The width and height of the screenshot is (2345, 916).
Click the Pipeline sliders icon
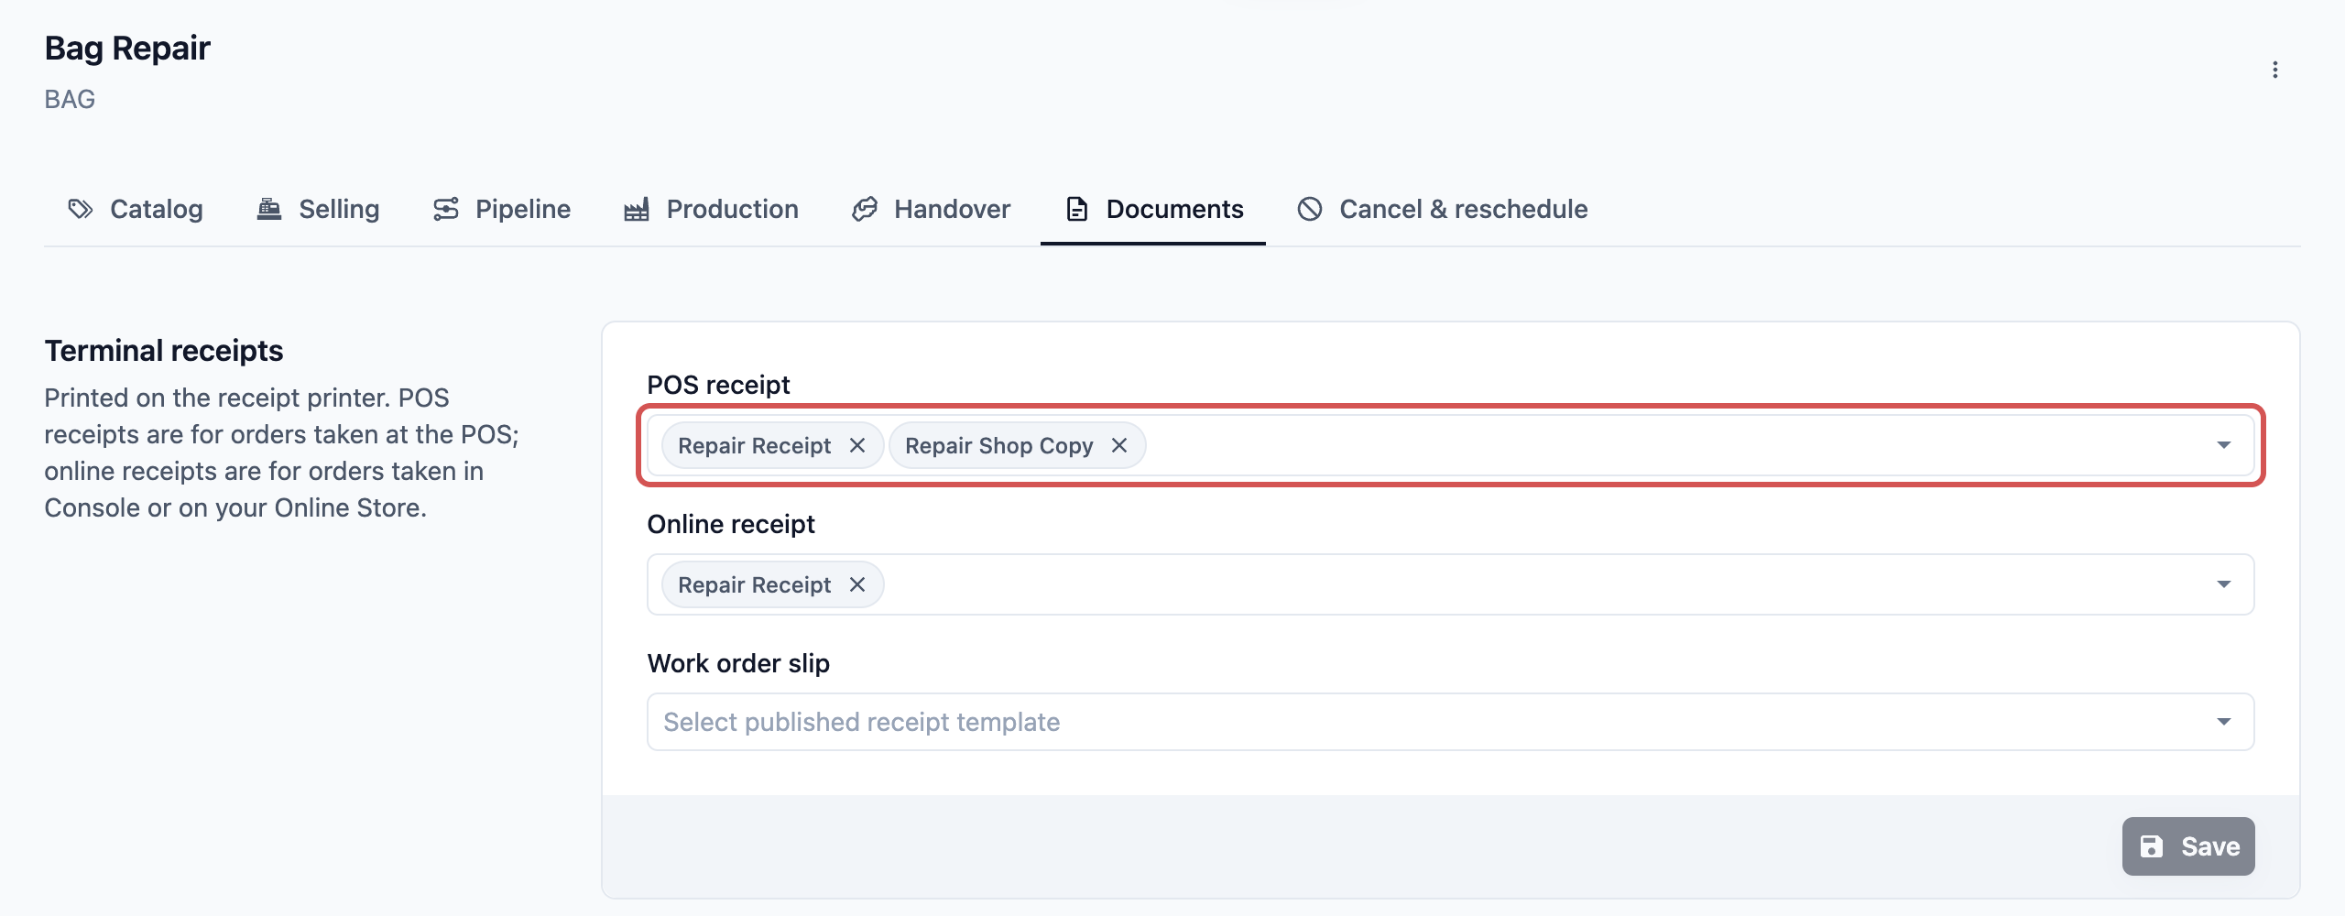[445, 209]
